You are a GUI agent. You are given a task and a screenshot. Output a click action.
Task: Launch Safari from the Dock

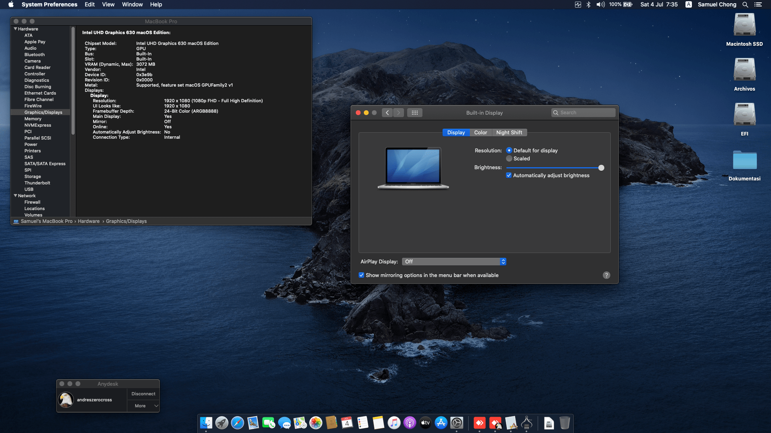click(x=237, y=423)
